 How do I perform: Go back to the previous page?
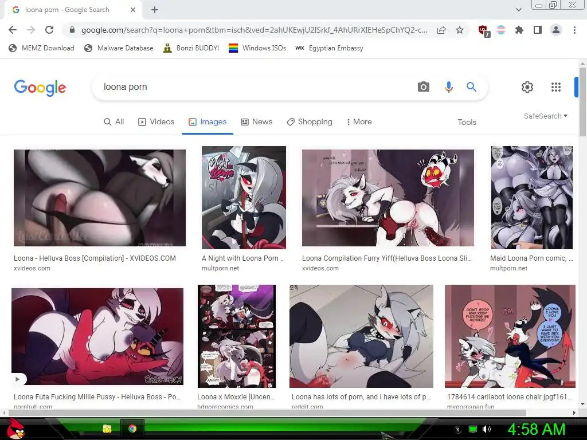pos(13,30)
